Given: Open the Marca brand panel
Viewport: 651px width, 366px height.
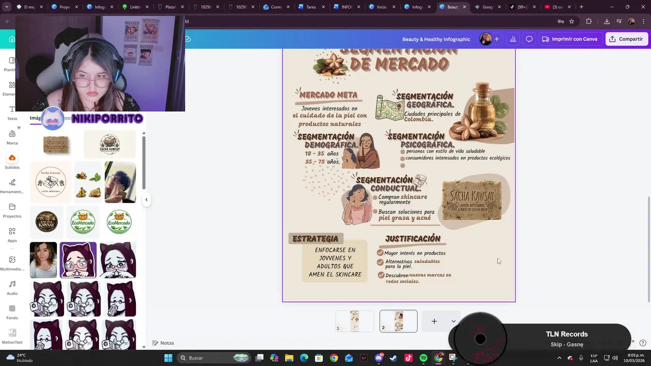Looking at the screenshot, I should [12, 137].
